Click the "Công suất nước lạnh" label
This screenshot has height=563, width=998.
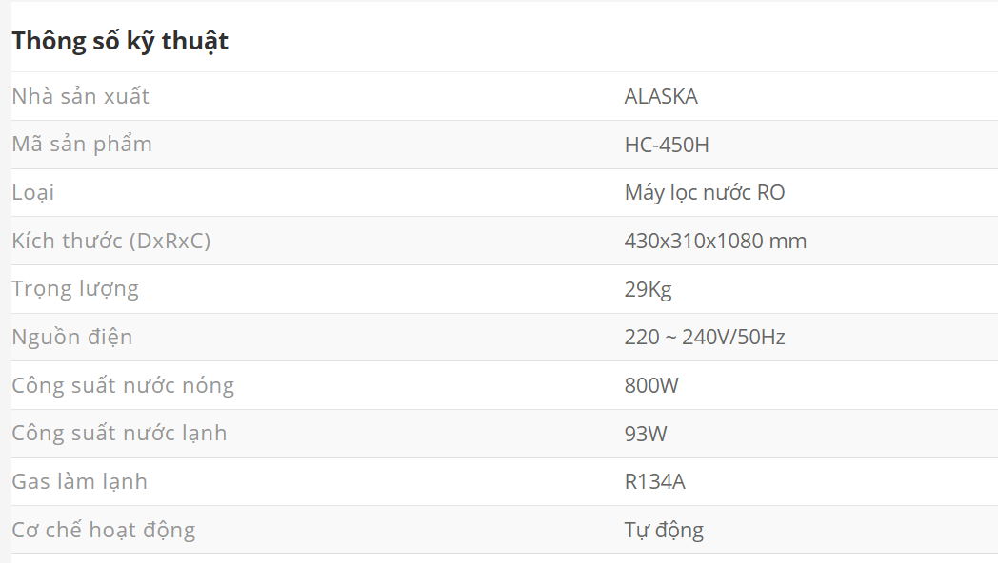(119, 434)
